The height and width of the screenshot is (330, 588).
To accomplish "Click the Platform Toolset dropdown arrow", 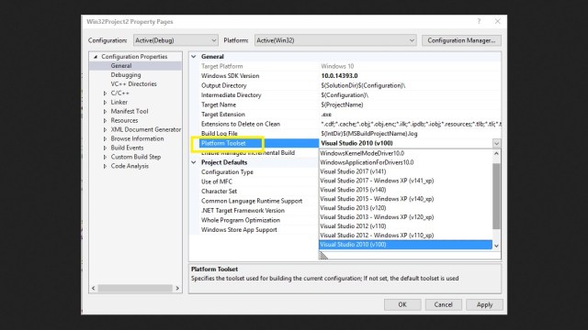I will coord(496,143).
